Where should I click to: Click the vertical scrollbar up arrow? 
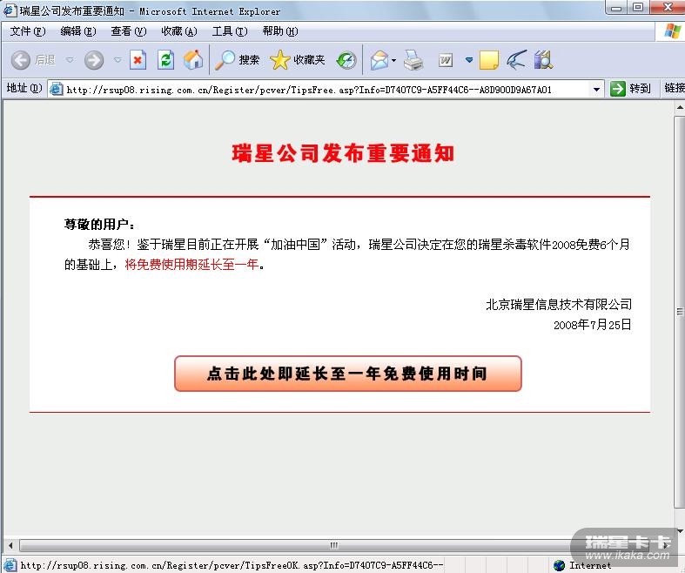(680, 107)
